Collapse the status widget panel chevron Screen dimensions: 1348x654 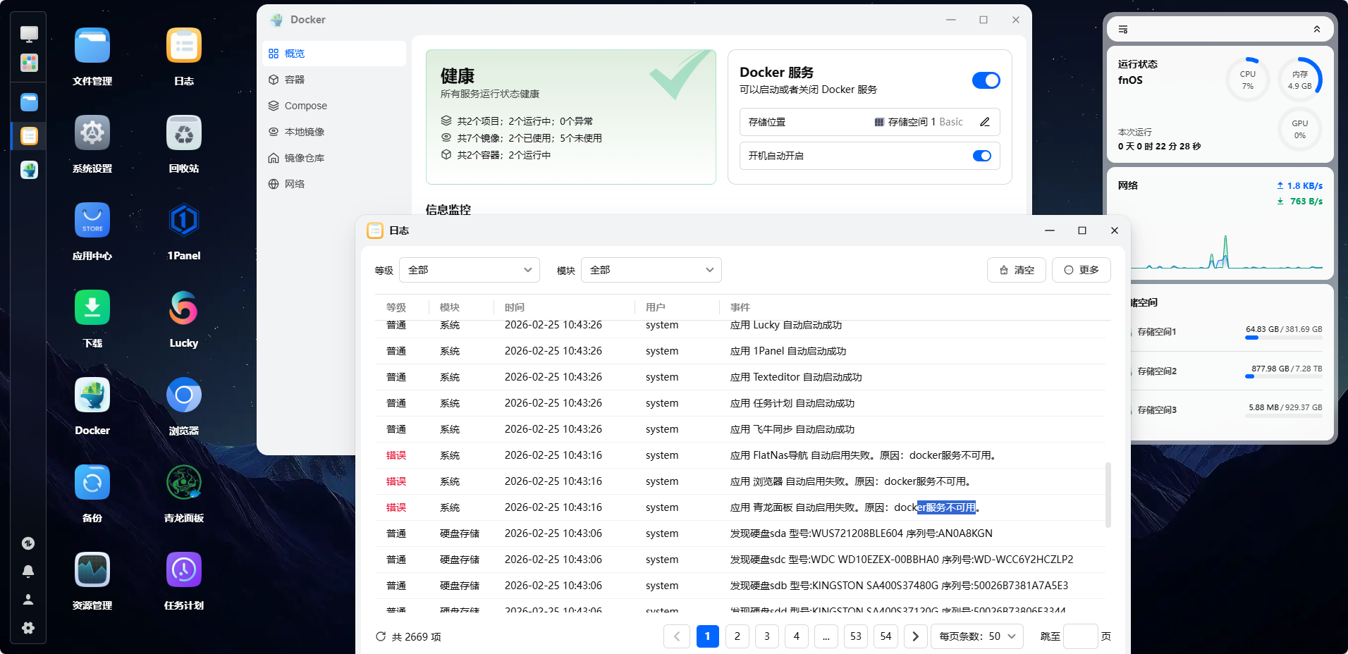(x=1316, y=30)
